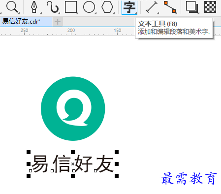Screen dimensions: 221x194
Task: Select the Pen tool
Action: pyautogui.click(x=34, y=7)
